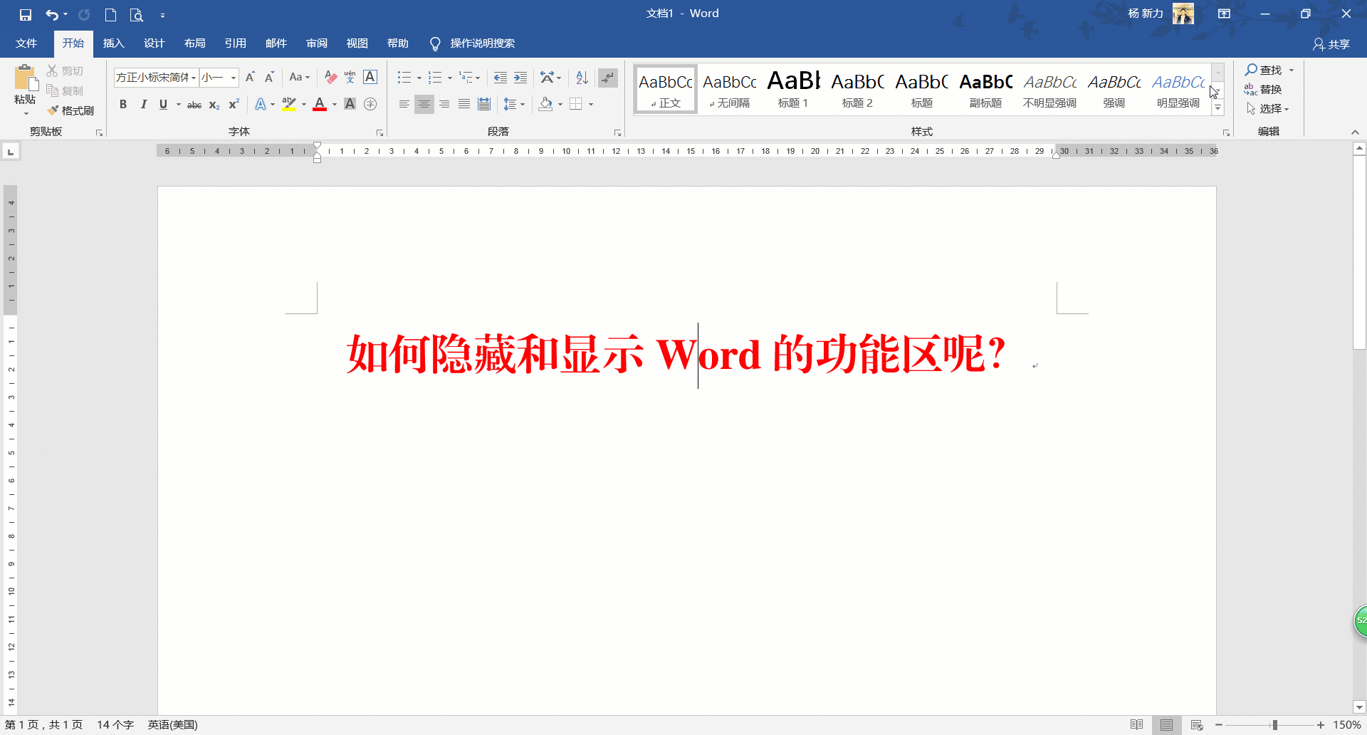Image resolution: width=1367 pixels, height=735 pixels.
Task: Save the document with the floppy disk icon
Action: (x=26, y=14)
